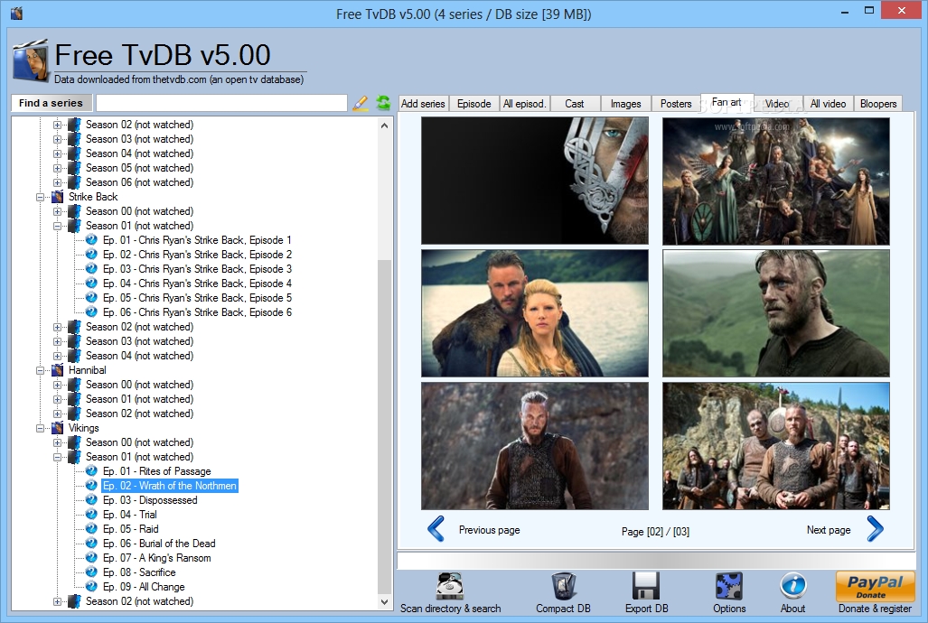
Task: Click the Export DB floppy disk icon
Action: point(646,586)
